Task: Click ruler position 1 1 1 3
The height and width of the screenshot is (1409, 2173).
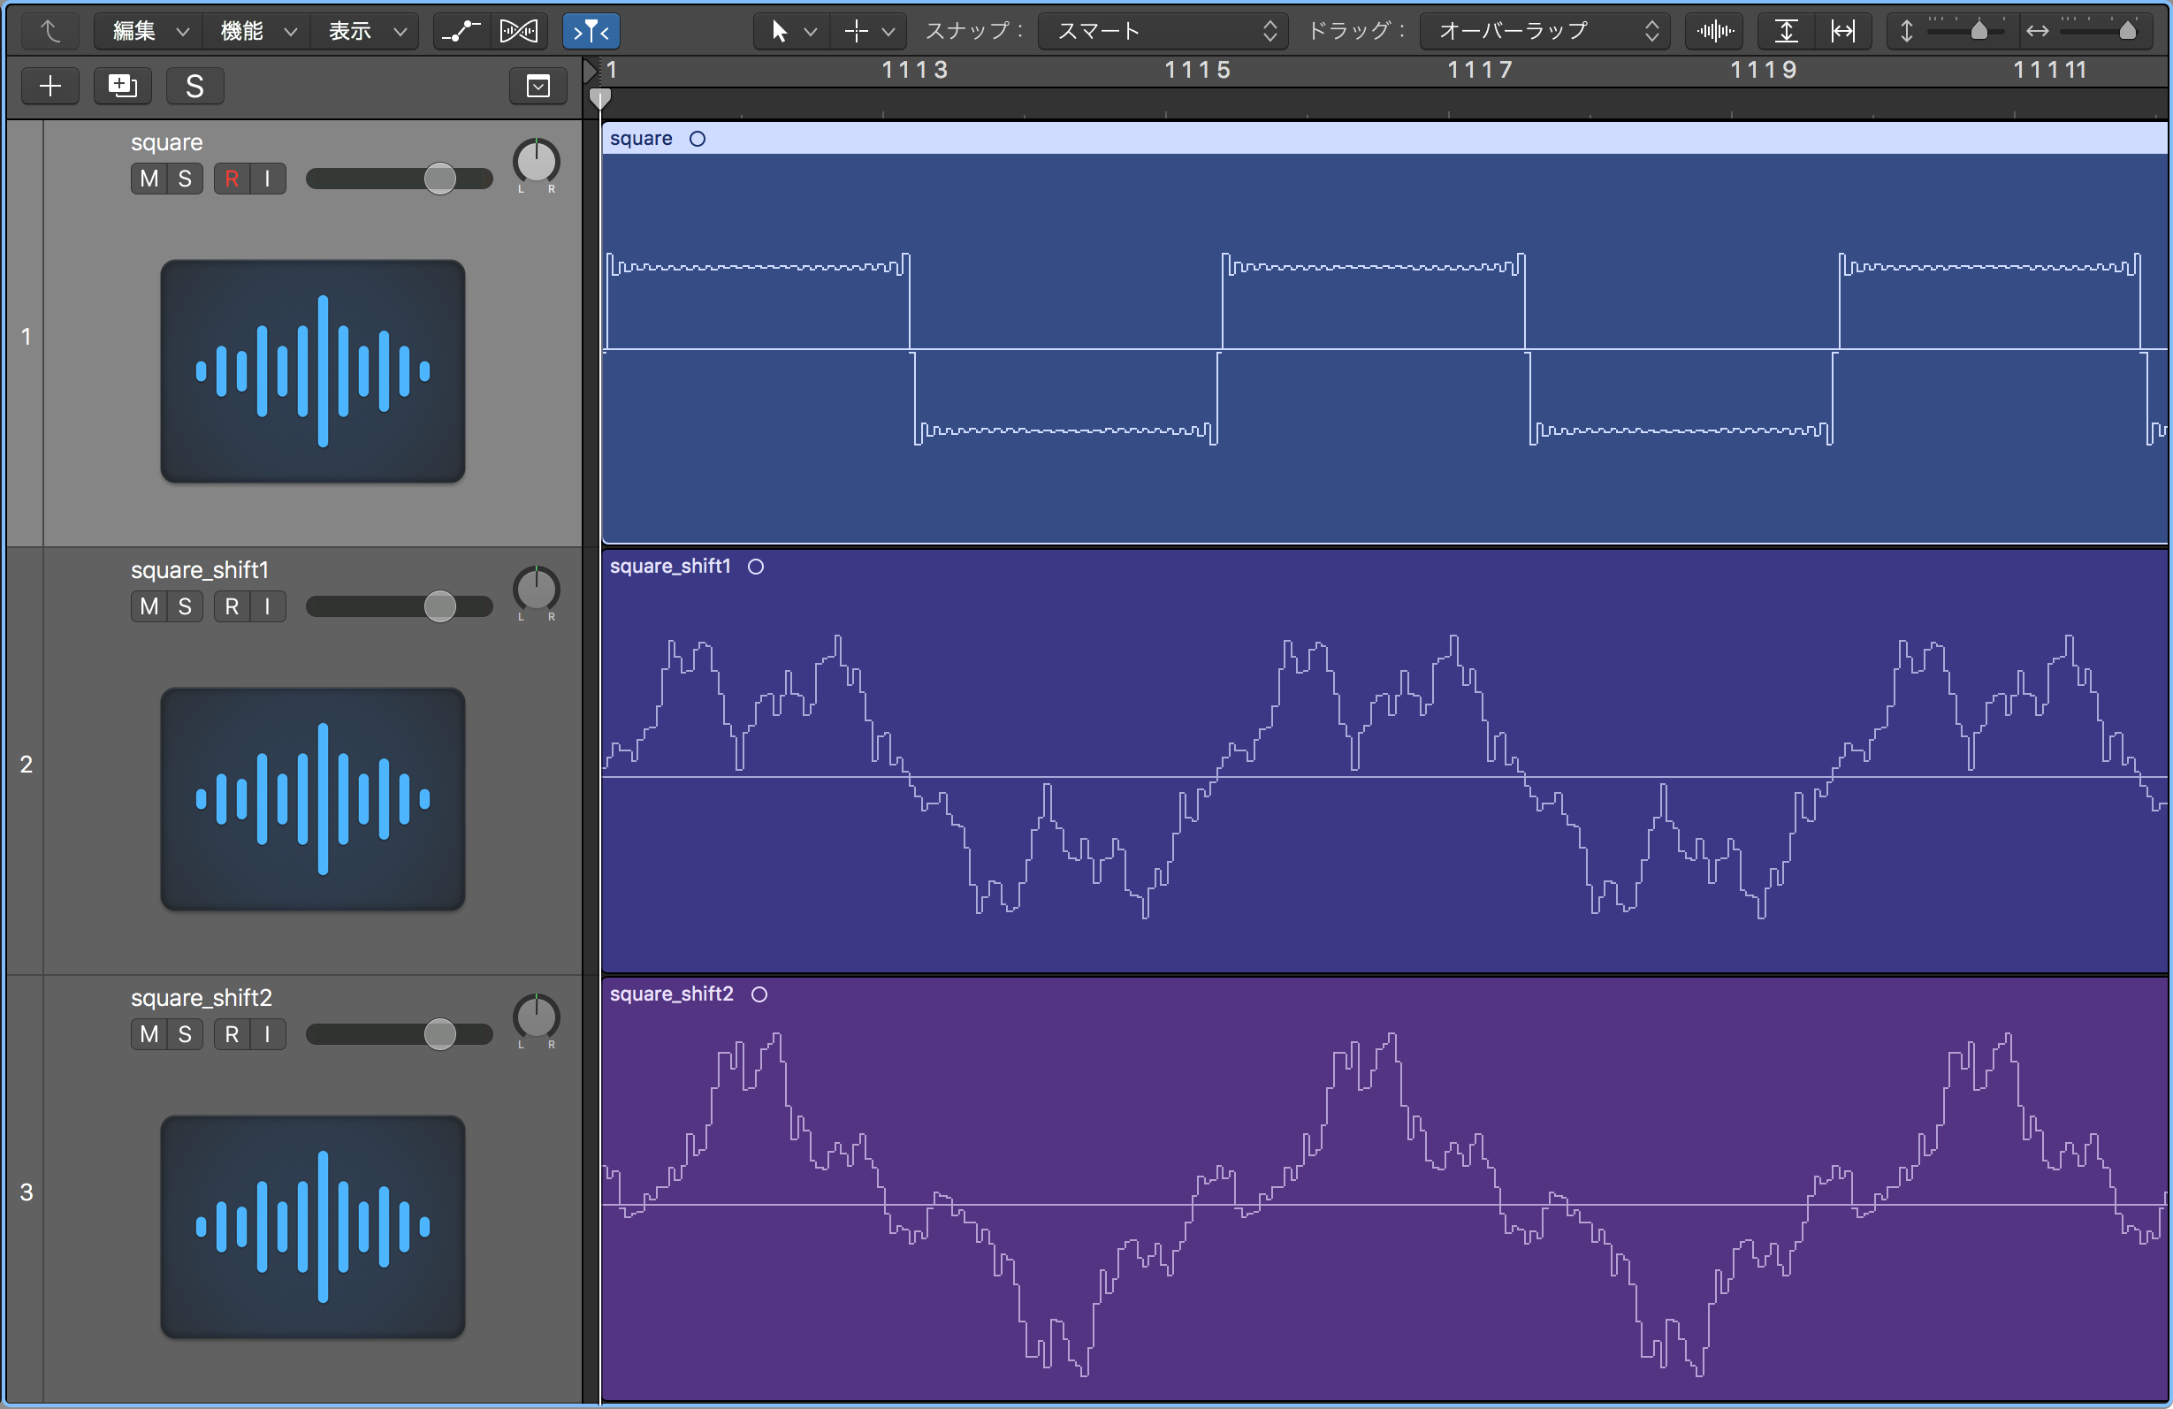Action: [x=914, y=71]
